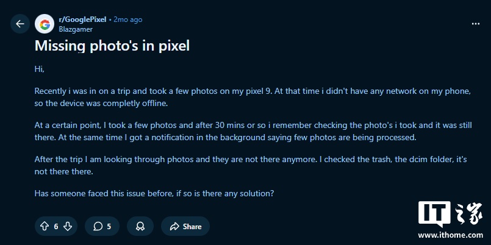The width and height of the screenshot is (491, 245).
Task: Click the "Hi," greeting line
Action: pos(40,69)
